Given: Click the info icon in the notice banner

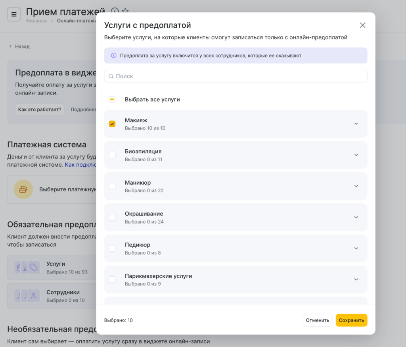Looking at the screenshot, I should [x=114, y=56].
